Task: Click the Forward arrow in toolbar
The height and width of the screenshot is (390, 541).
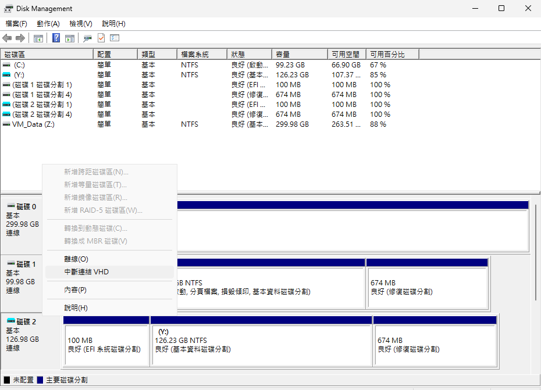Action: tap(20, 38)
